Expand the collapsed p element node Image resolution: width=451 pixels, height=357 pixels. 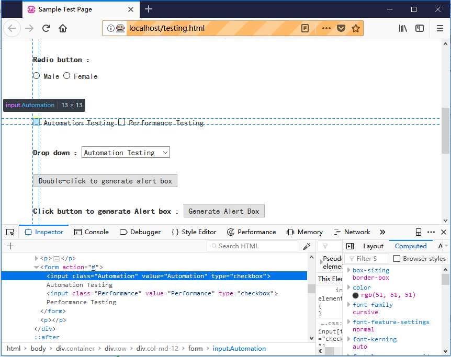[36, 258]
